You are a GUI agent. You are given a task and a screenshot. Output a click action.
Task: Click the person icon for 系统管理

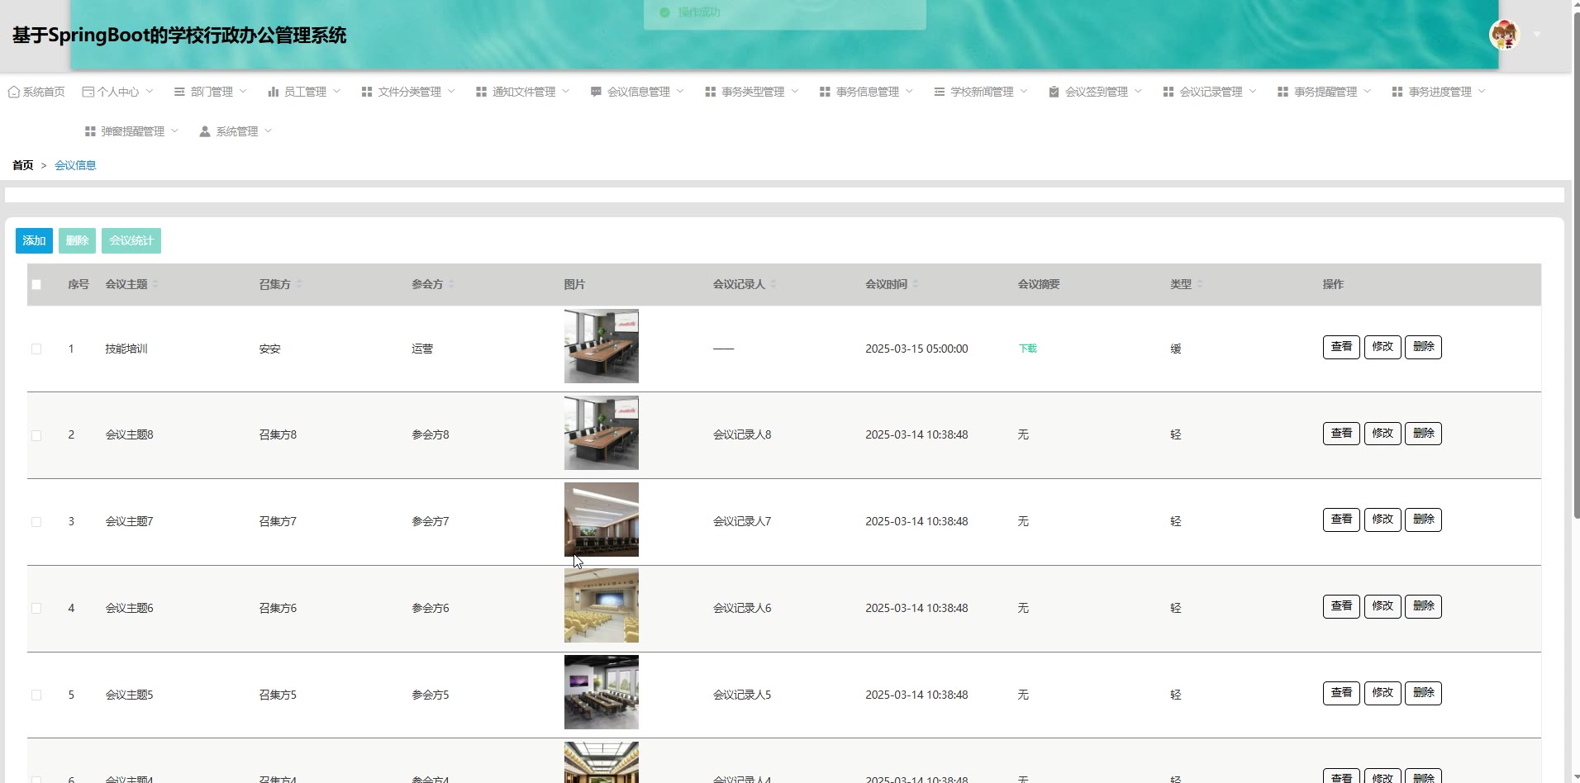[205, 131]
